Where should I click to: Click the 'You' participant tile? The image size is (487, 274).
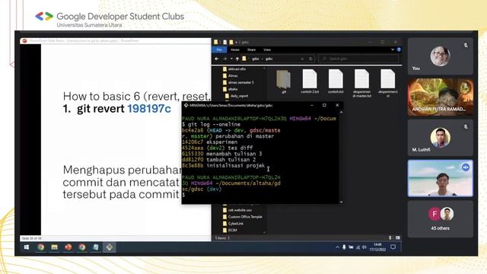click(x=441, y=56)
